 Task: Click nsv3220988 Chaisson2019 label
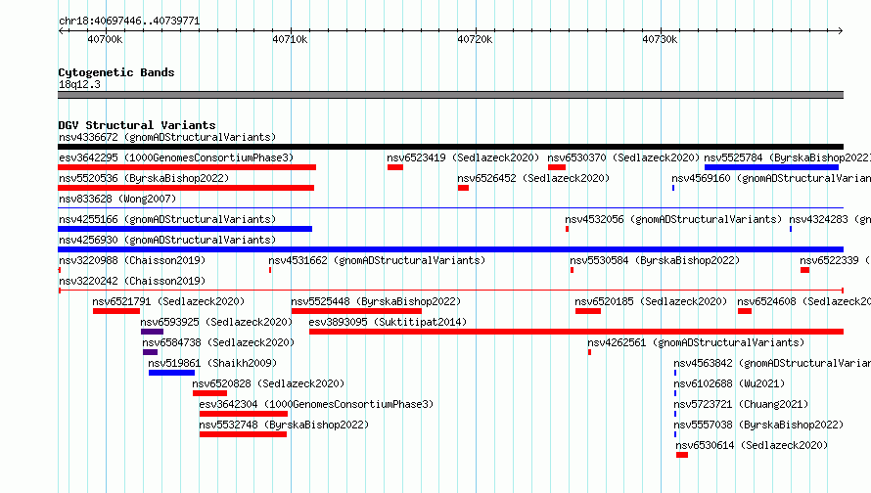(x=132, y=260)
